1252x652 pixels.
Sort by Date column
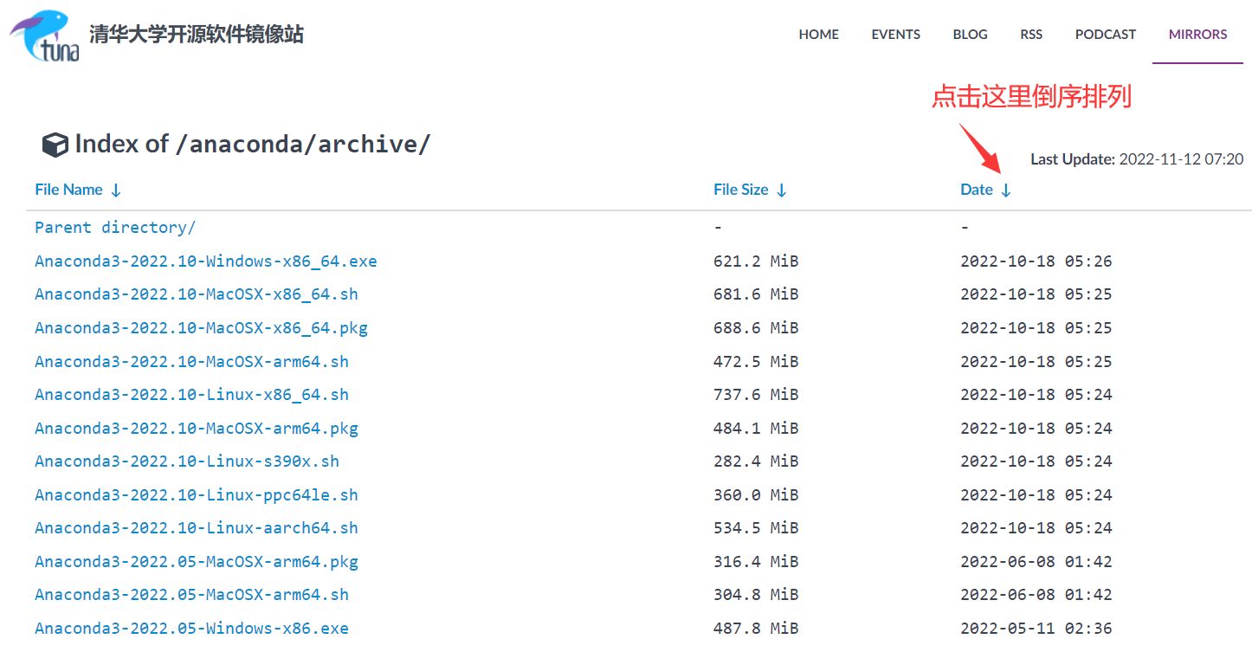985,190
